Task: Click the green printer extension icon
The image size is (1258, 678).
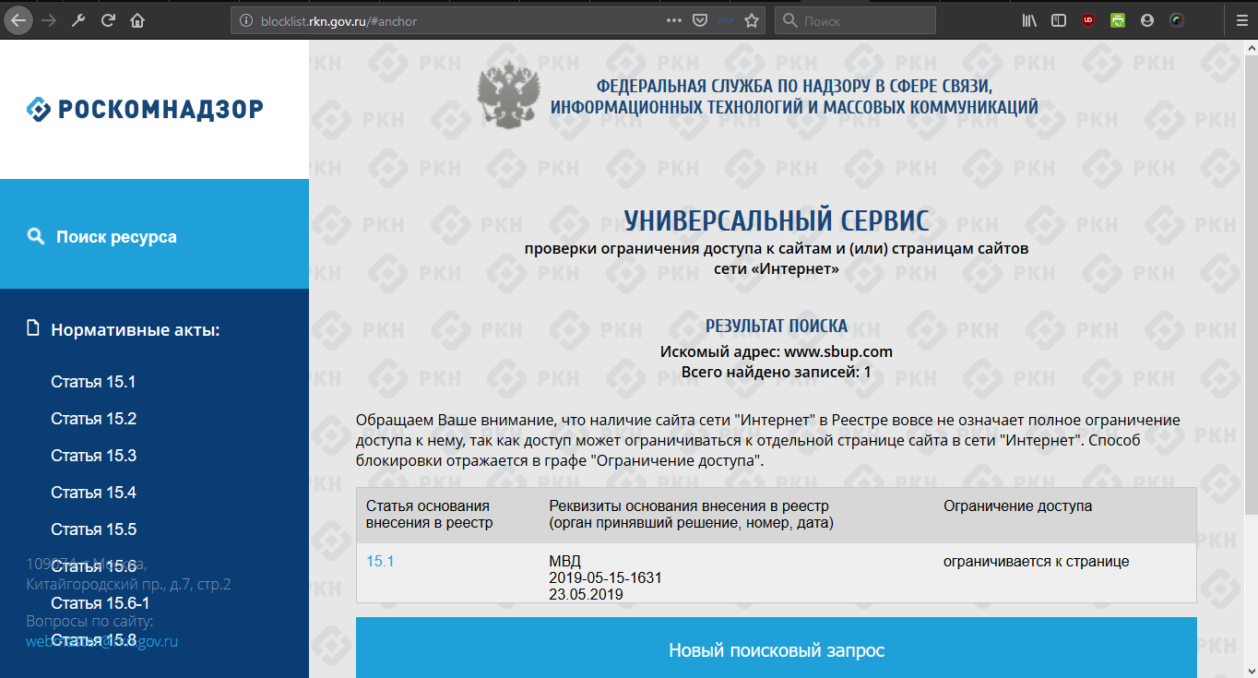Action: [x=1118, y=20]
